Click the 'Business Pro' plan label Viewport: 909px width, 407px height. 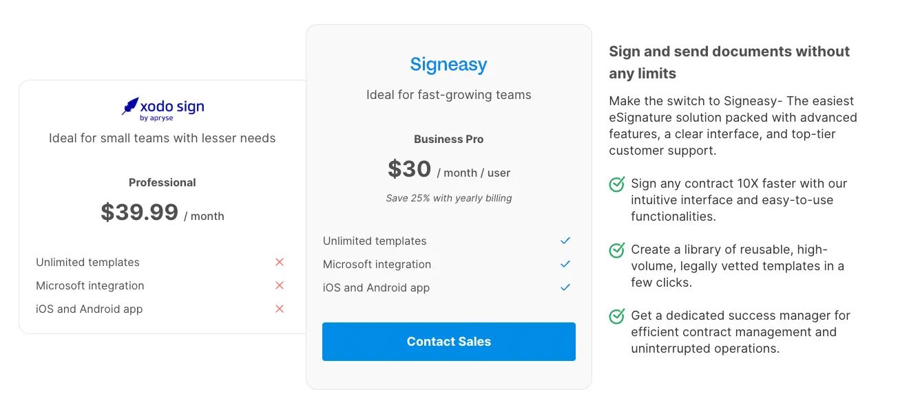click(449, 139)
